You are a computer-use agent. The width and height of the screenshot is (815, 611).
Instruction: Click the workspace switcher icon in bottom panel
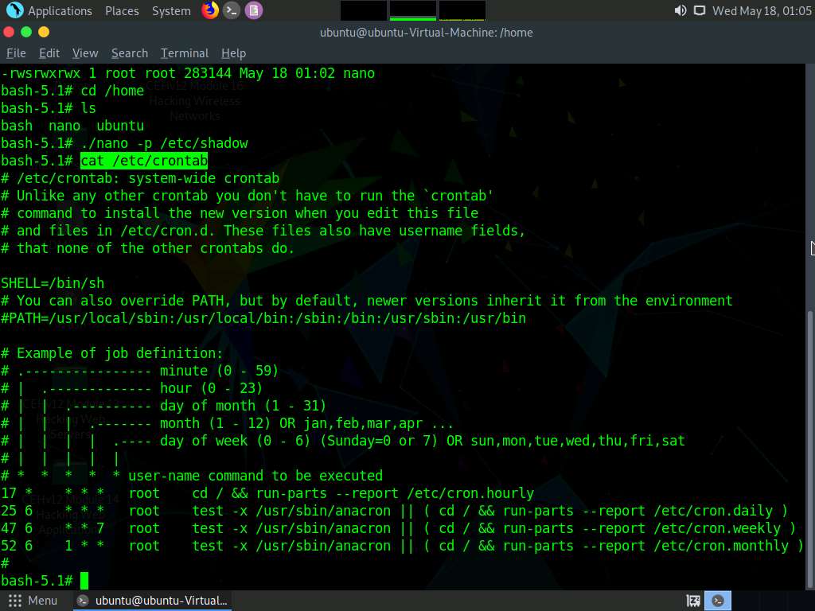tap(693, 601)
